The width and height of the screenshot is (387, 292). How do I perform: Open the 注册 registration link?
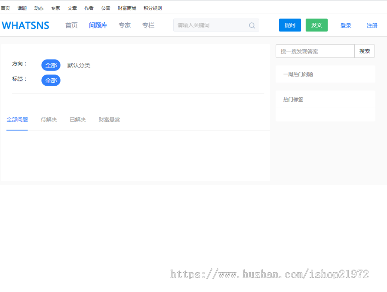[x=372, y=25]
